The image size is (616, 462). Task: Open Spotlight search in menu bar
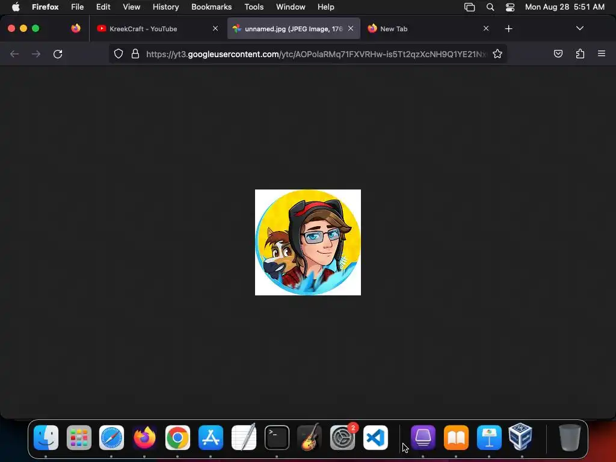(x=490, y=7)
